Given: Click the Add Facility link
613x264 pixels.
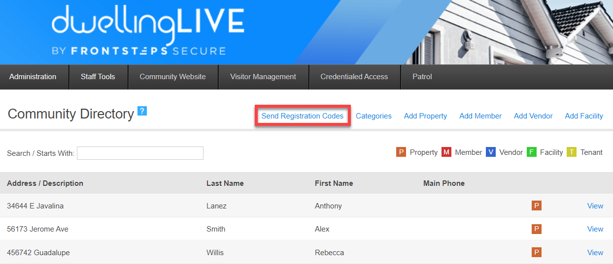Looking at the screenshot, I should pyautogui.click(x=584, y=116).
